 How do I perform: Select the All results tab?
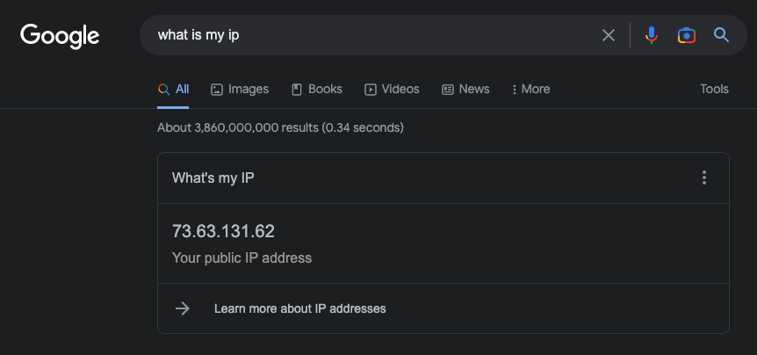(x=173, y=90)
